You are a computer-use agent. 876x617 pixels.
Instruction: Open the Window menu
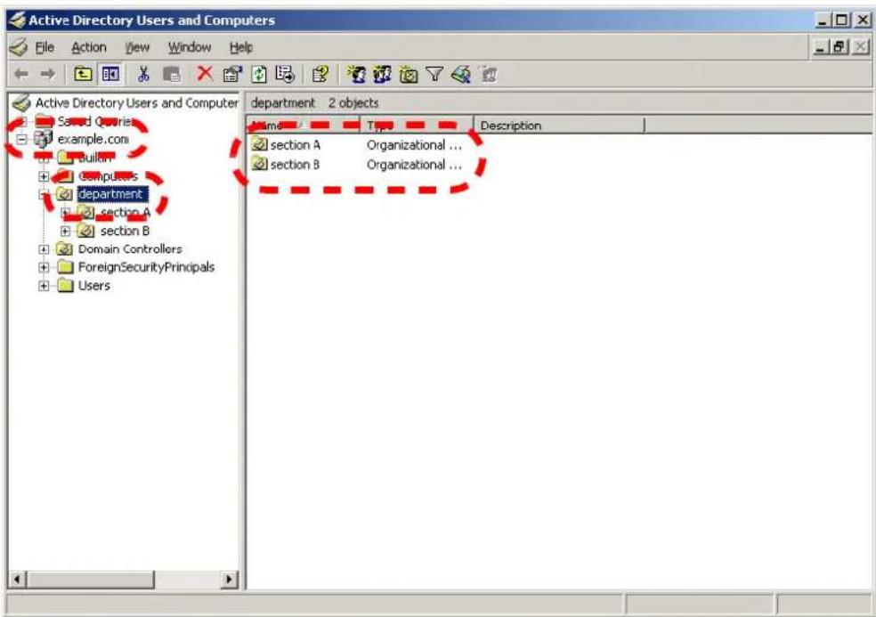pos(190,47)
